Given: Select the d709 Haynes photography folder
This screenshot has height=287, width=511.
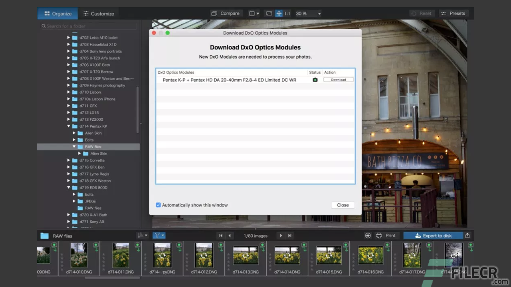Looking at the screenshot, I should tap(102, 85).
